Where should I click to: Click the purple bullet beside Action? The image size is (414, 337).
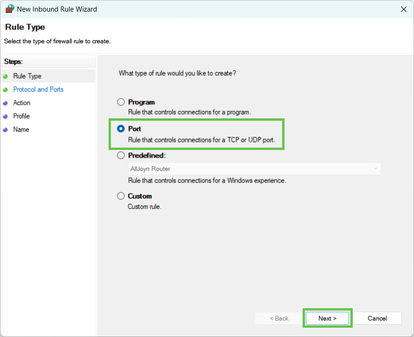click(5, 103)
